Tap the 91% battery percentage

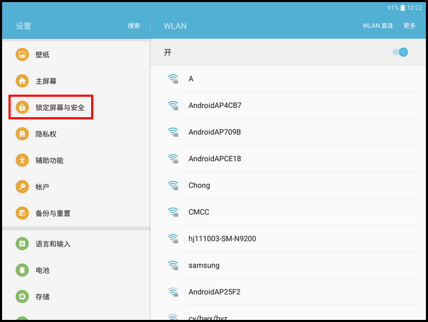coord(393,8)
